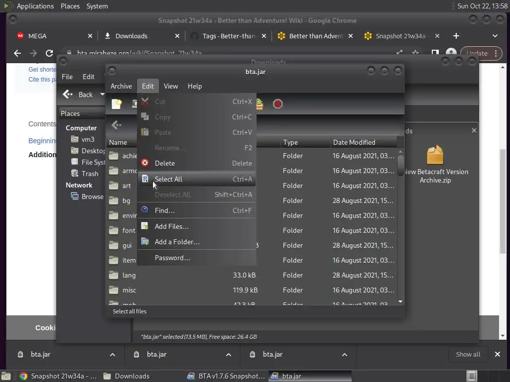Close the Snapshot 21w34a tab
510x382 pixels.
click(437, 36)
